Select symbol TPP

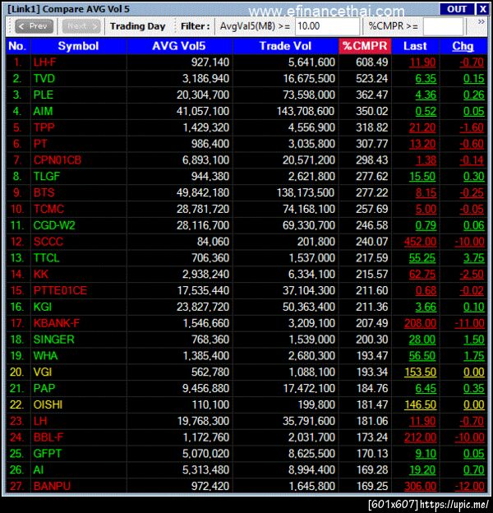[x=44, y=127]
